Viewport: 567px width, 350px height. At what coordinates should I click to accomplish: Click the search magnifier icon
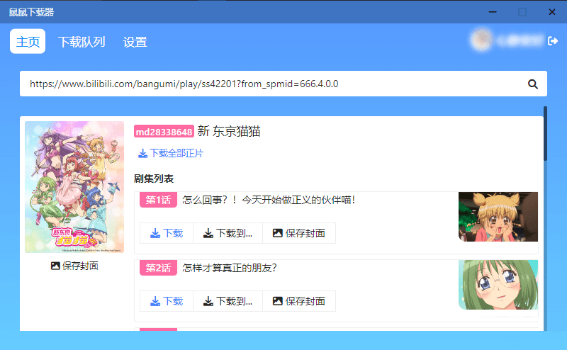533,84
